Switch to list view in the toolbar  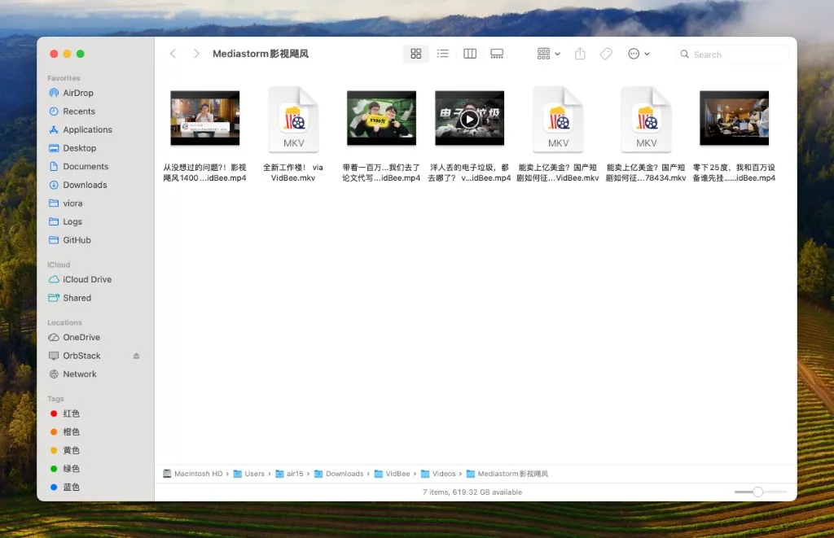click(x=442, y=54)
